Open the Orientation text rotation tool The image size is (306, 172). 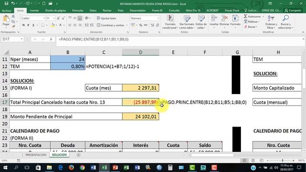pos(87,18)
